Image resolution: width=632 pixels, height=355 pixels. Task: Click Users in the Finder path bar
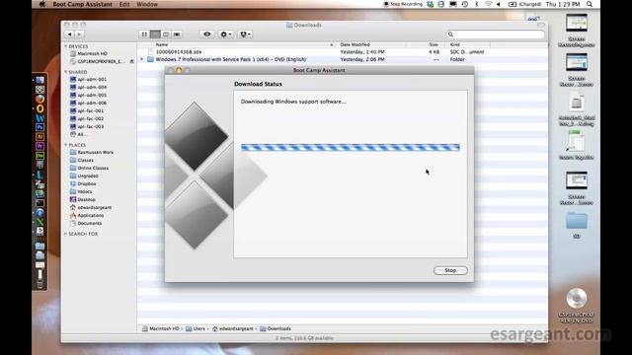click(196, 328)
